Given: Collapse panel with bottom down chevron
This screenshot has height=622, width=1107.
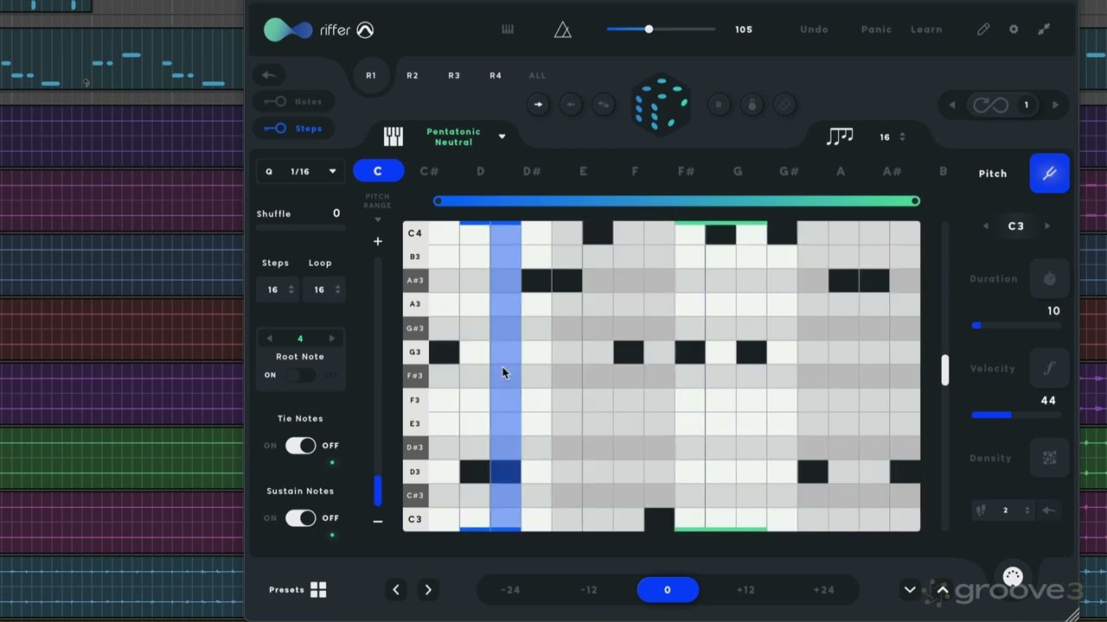Looking at the screenshot, I should (910, 590).
